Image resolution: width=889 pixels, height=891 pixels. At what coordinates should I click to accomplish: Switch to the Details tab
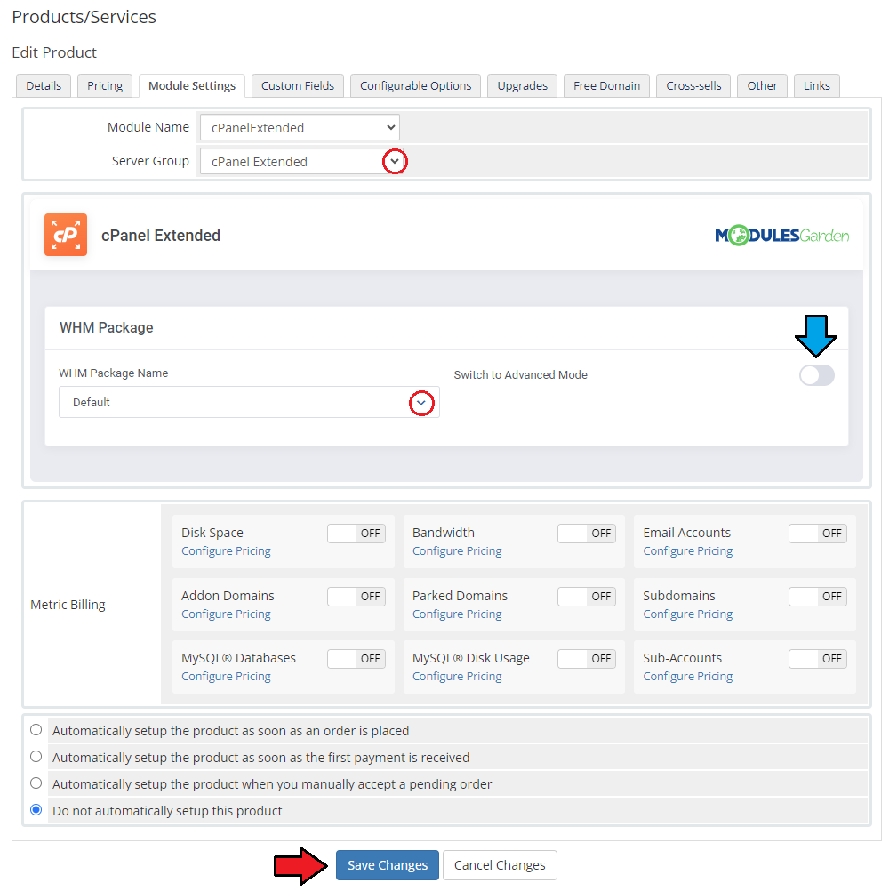44,85
